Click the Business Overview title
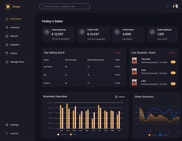The image size is (182, 141). pyautogui.click(x=55, y=96)
